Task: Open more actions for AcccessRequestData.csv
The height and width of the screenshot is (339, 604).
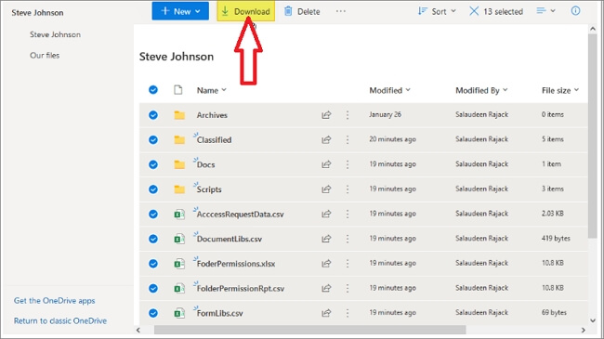Action: 348,214
